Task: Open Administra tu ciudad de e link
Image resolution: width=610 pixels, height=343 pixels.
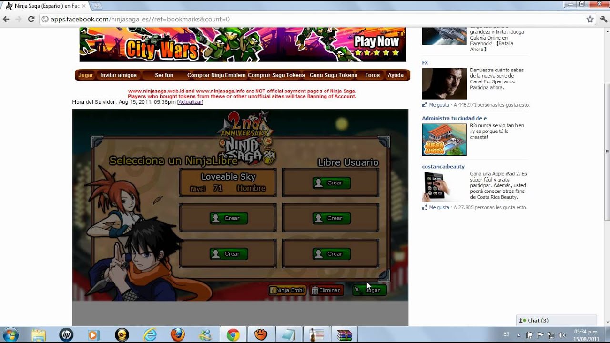Action: [x=454, y=118]
